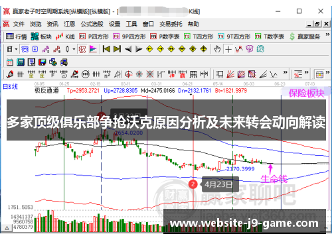The image size is (332, 240).
Task: Jump to first bar icon
Action: click(x=106, y=49)
